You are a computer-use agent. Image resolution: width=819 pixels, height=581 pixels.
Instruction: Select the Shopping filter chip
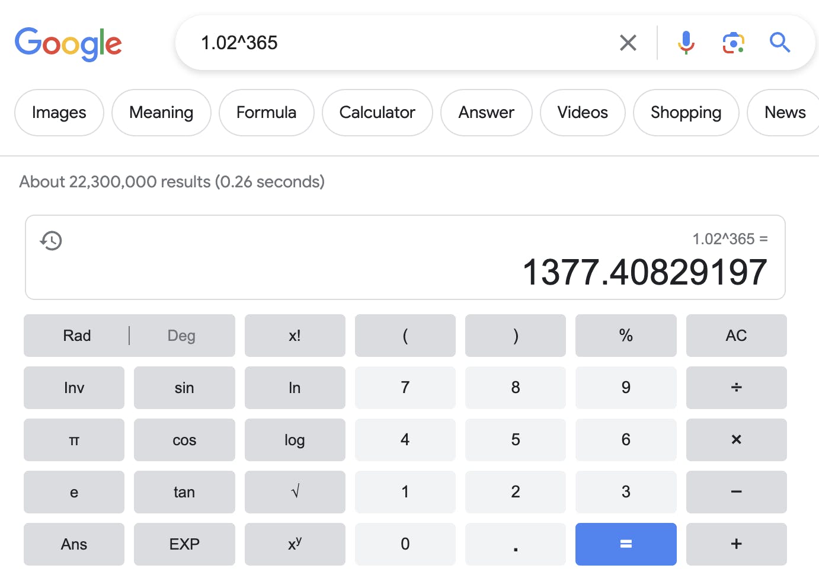(x=686, y=113)
